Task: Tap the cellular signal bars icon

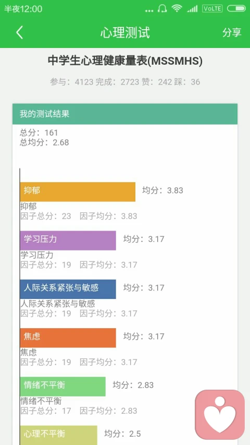Action: (192, 9)
